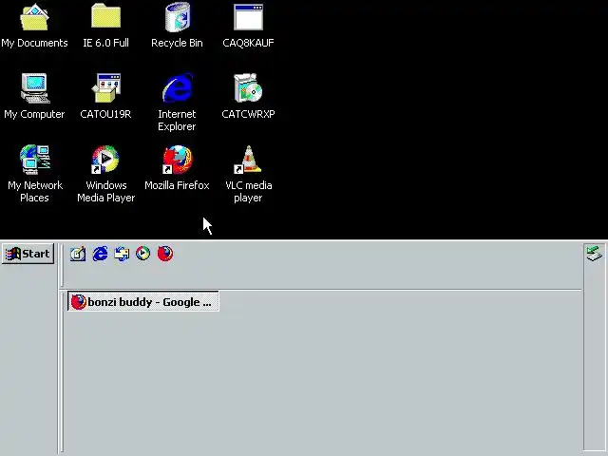Click the My Network Places label text
The height and width of the screenshot is (456, 608).
point(35,192)
